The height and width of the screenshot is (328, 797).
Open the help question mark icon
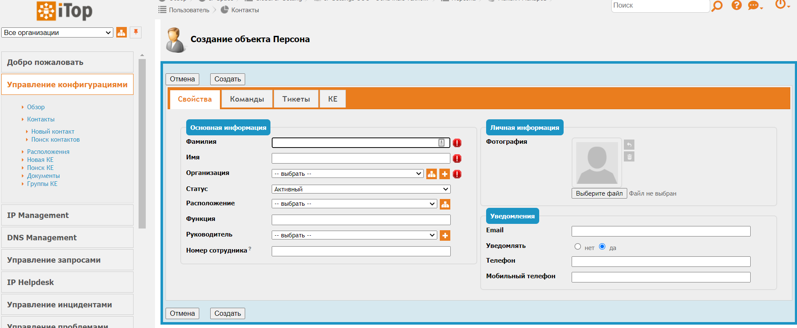pyautogui.click(x=737, y=5)
